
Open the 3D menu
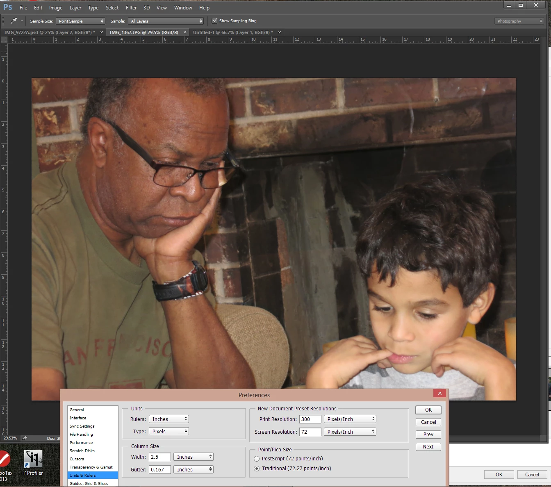click(146, 8)
